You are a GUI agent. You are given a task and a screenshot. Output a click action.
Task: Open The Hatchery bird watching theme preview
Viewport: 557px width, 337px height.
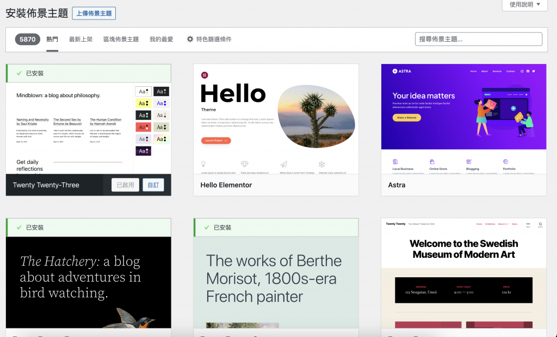(x=89, y=282)
